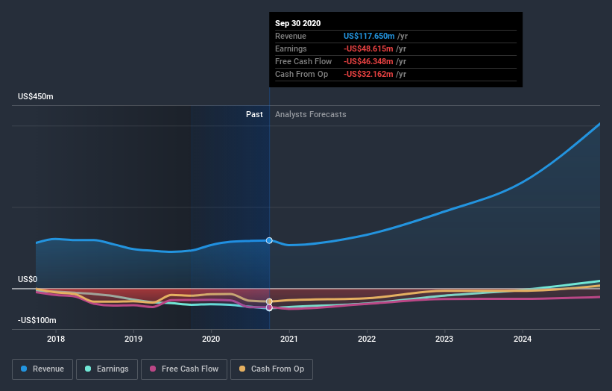
Task: Click the US$0 y-axis label
Action: coord(28,279)
